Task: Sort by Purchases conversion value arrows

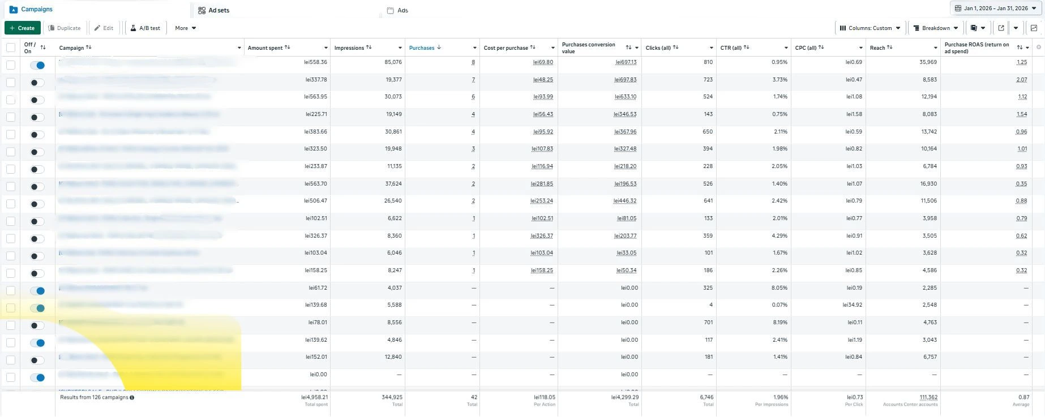Action: tap(628, 48)
